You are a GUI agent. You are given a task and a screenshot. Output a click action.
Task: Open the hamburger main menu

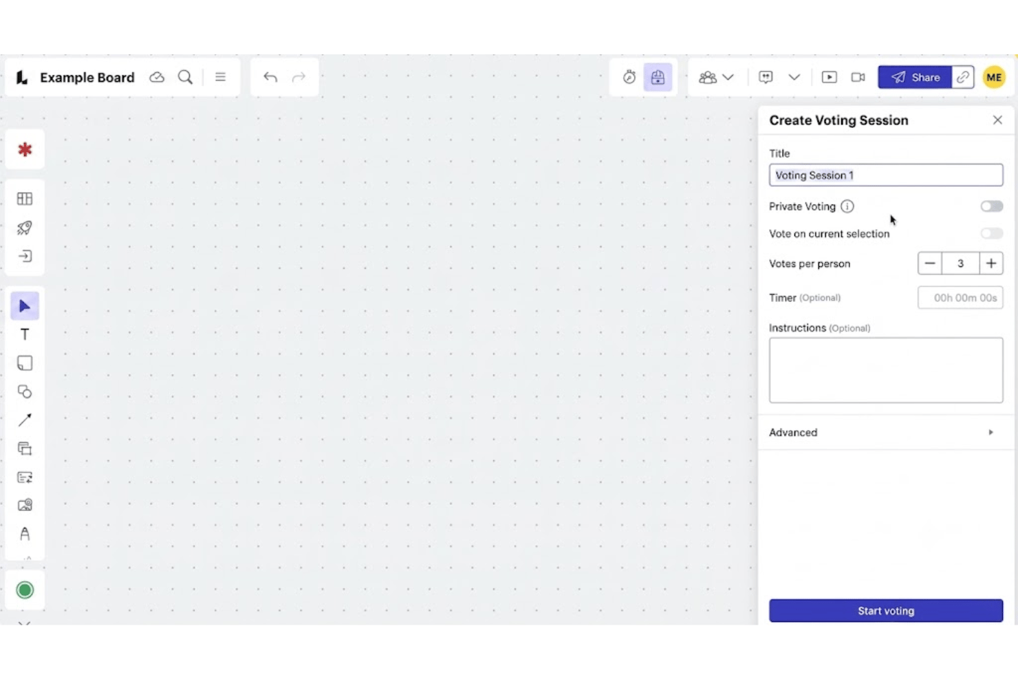point(220,77)
